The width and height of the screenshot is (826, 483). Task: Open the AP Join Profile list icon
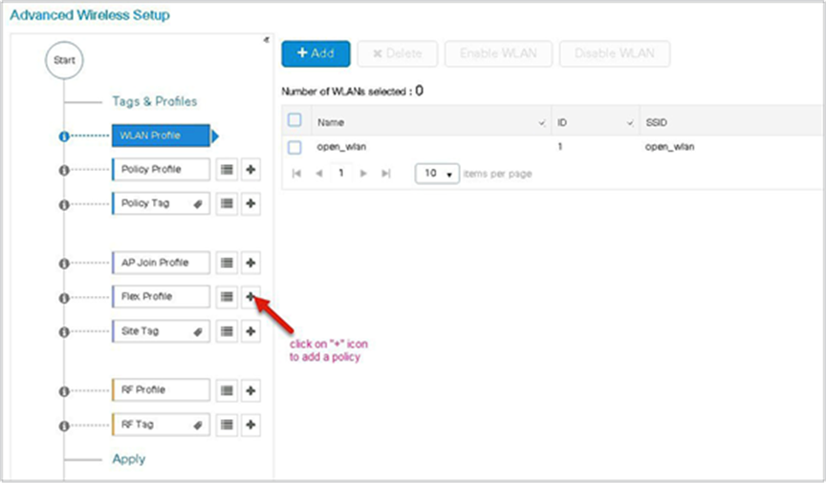(x=227, y=262)
